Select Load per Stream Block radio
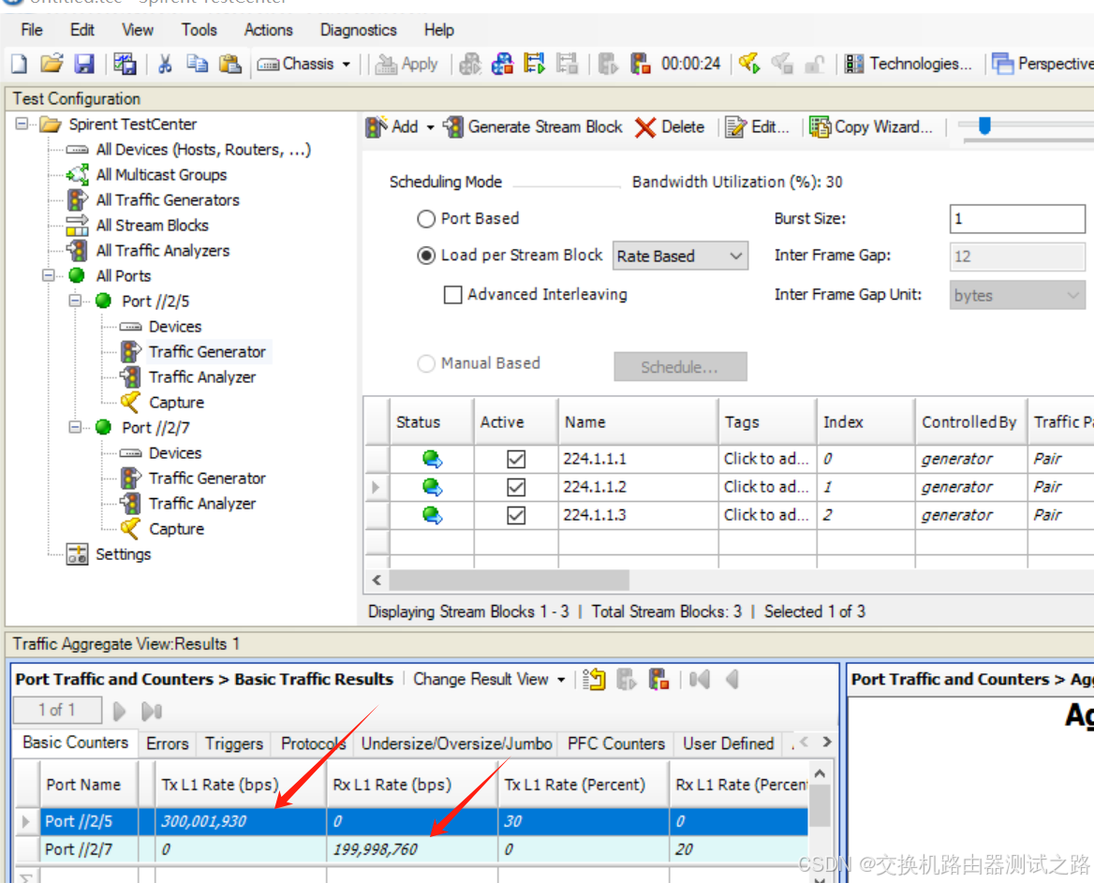This screenshot has width=1094, height=883. [426, 256]
